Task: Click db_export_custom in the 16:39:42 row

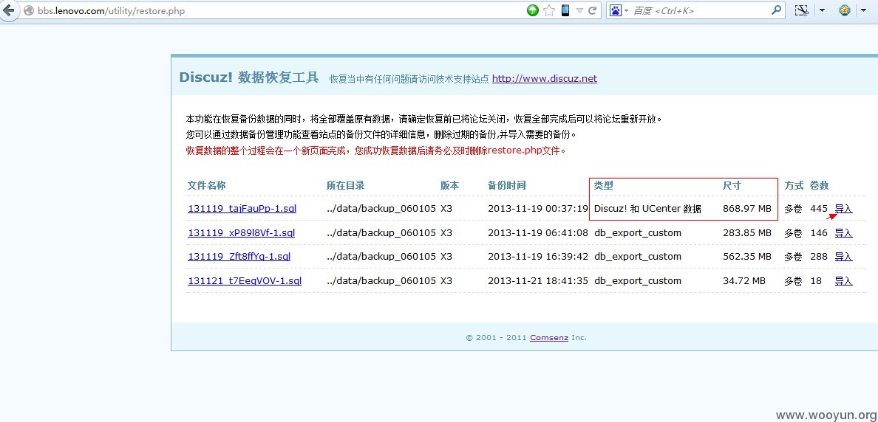Action: [x=638, y=257]
